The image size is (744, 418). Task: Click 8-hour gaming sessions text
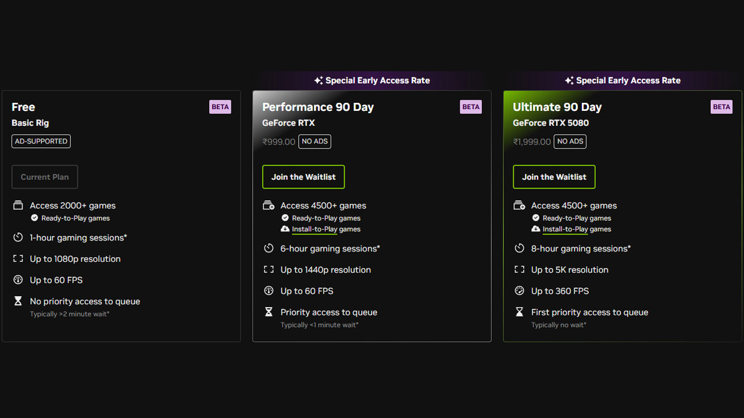point(581,248)
